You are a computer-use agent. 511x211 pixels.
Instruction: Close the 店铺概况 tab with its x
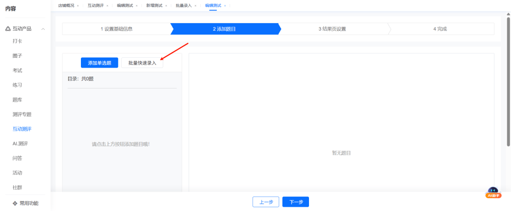[x=78, y=6]
